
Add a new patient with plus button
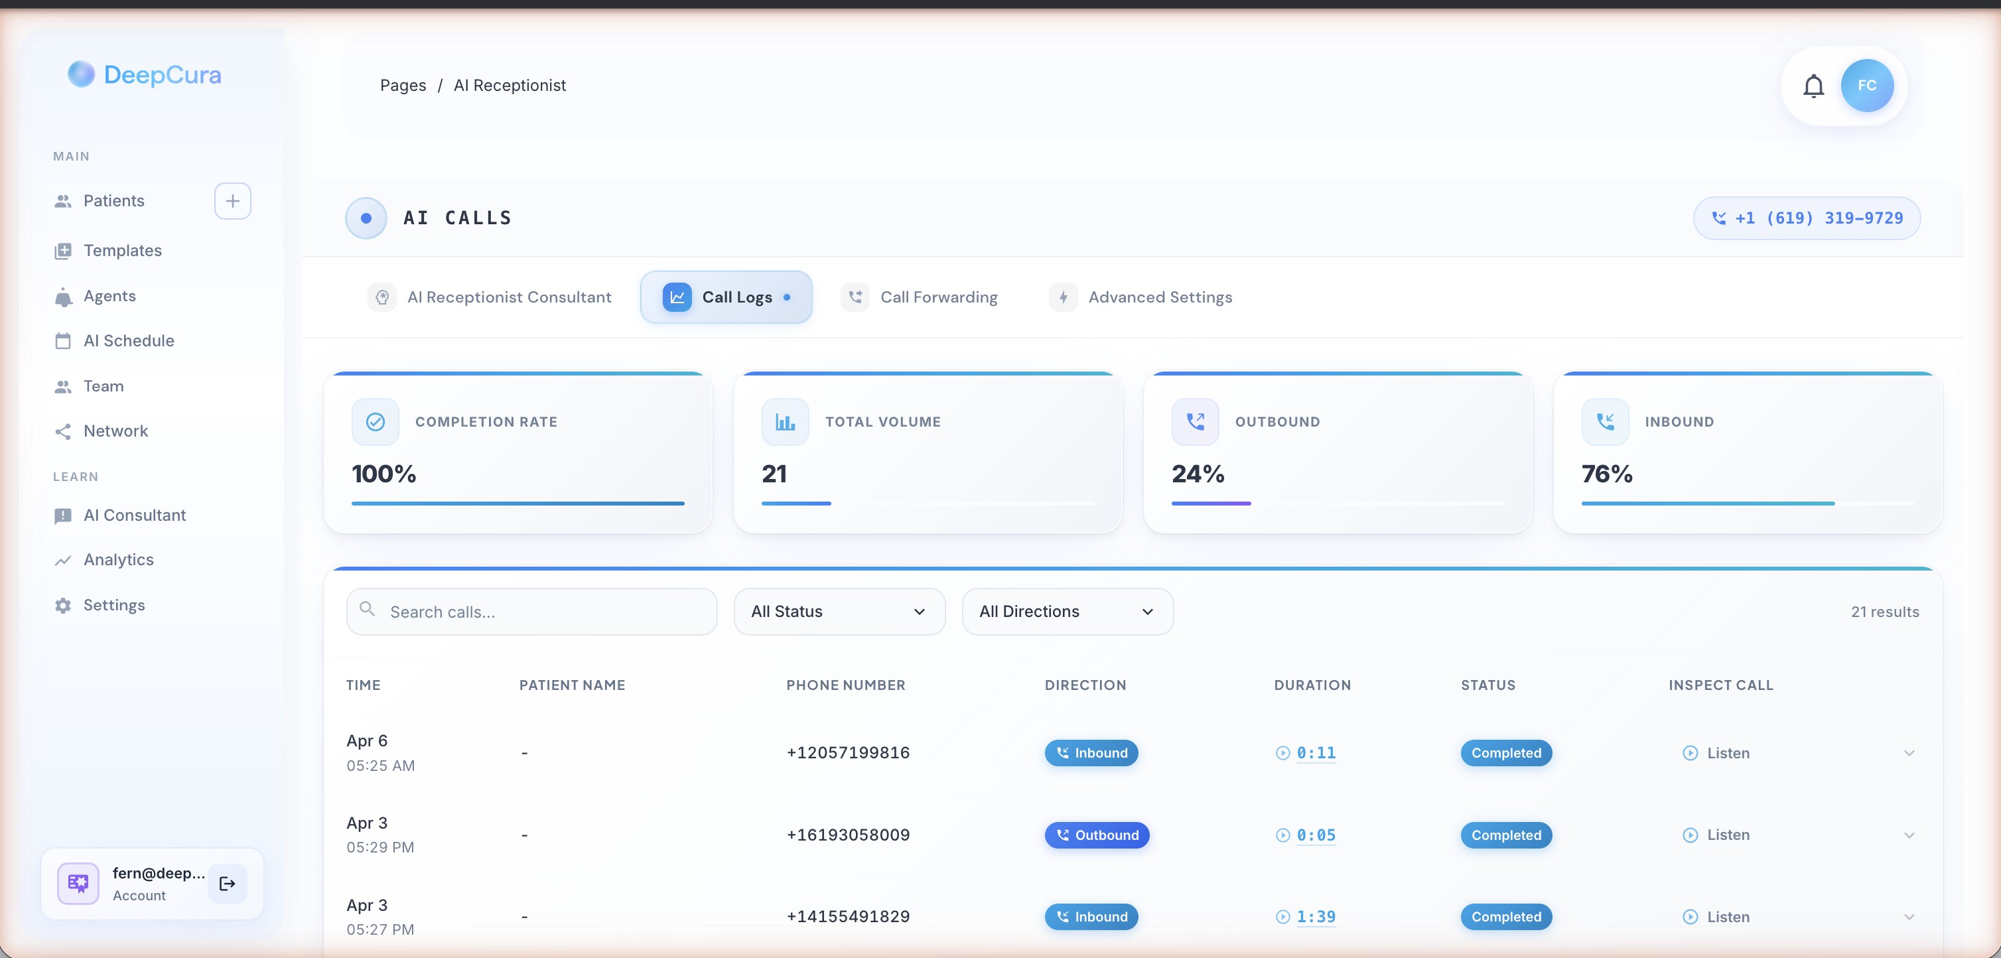click(232, 201)
